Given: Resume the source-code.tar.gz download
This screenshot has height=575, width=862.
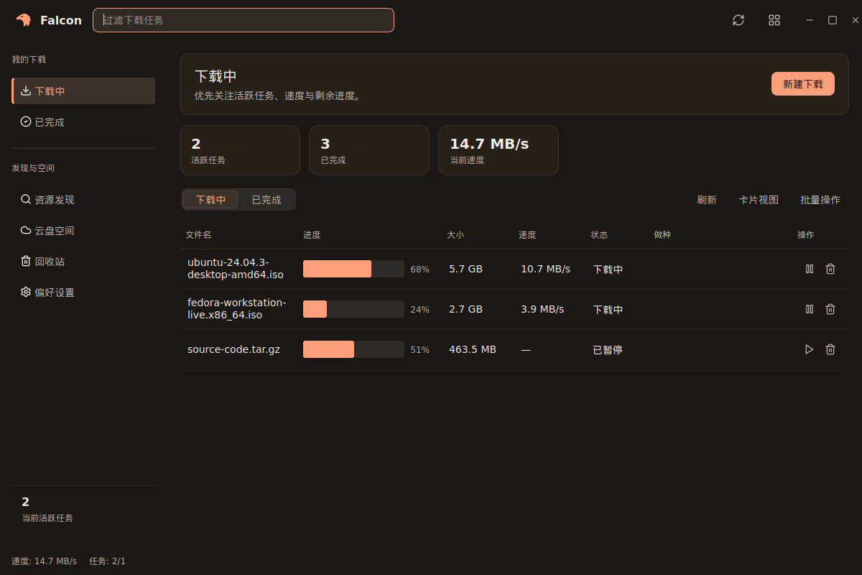Looking at the screenshot, I should [x=810, y=349].
